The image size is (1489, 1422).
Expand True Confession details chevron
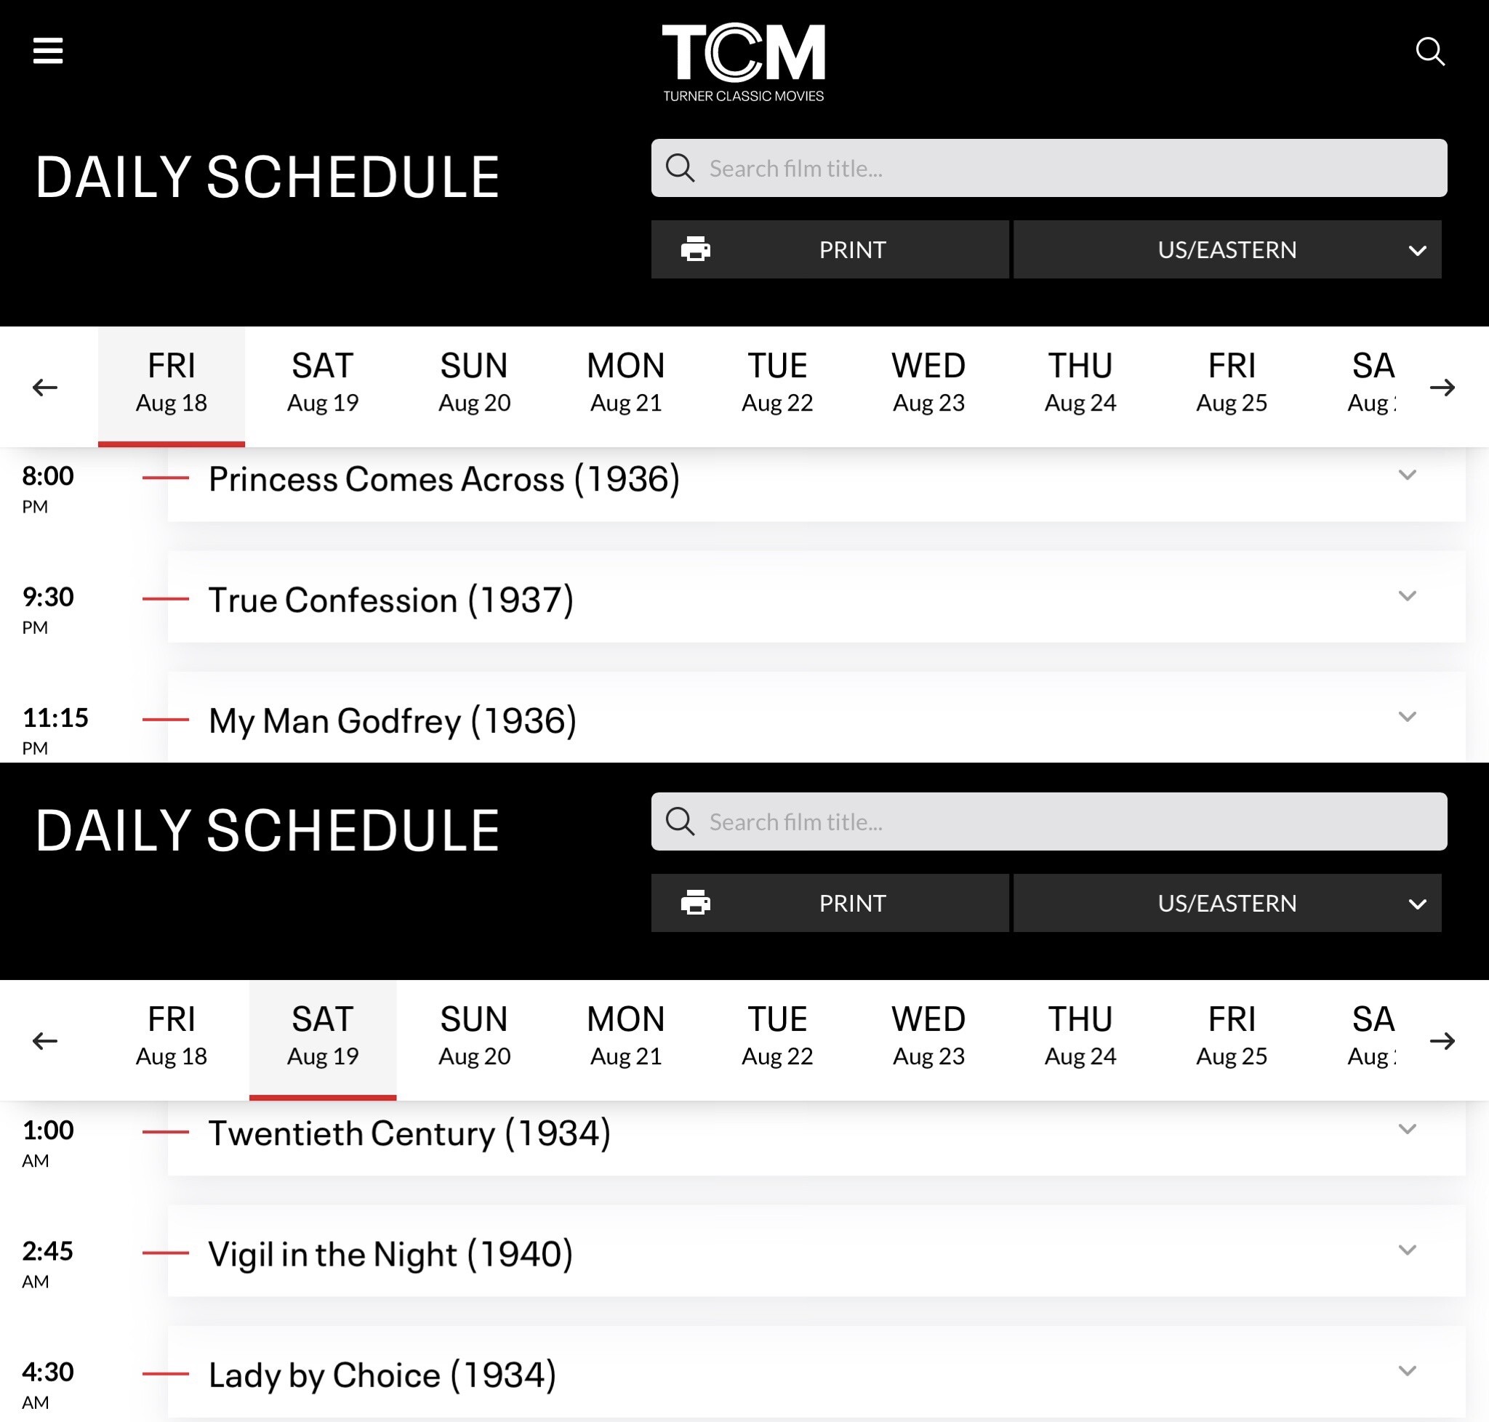coord(1407,596)
